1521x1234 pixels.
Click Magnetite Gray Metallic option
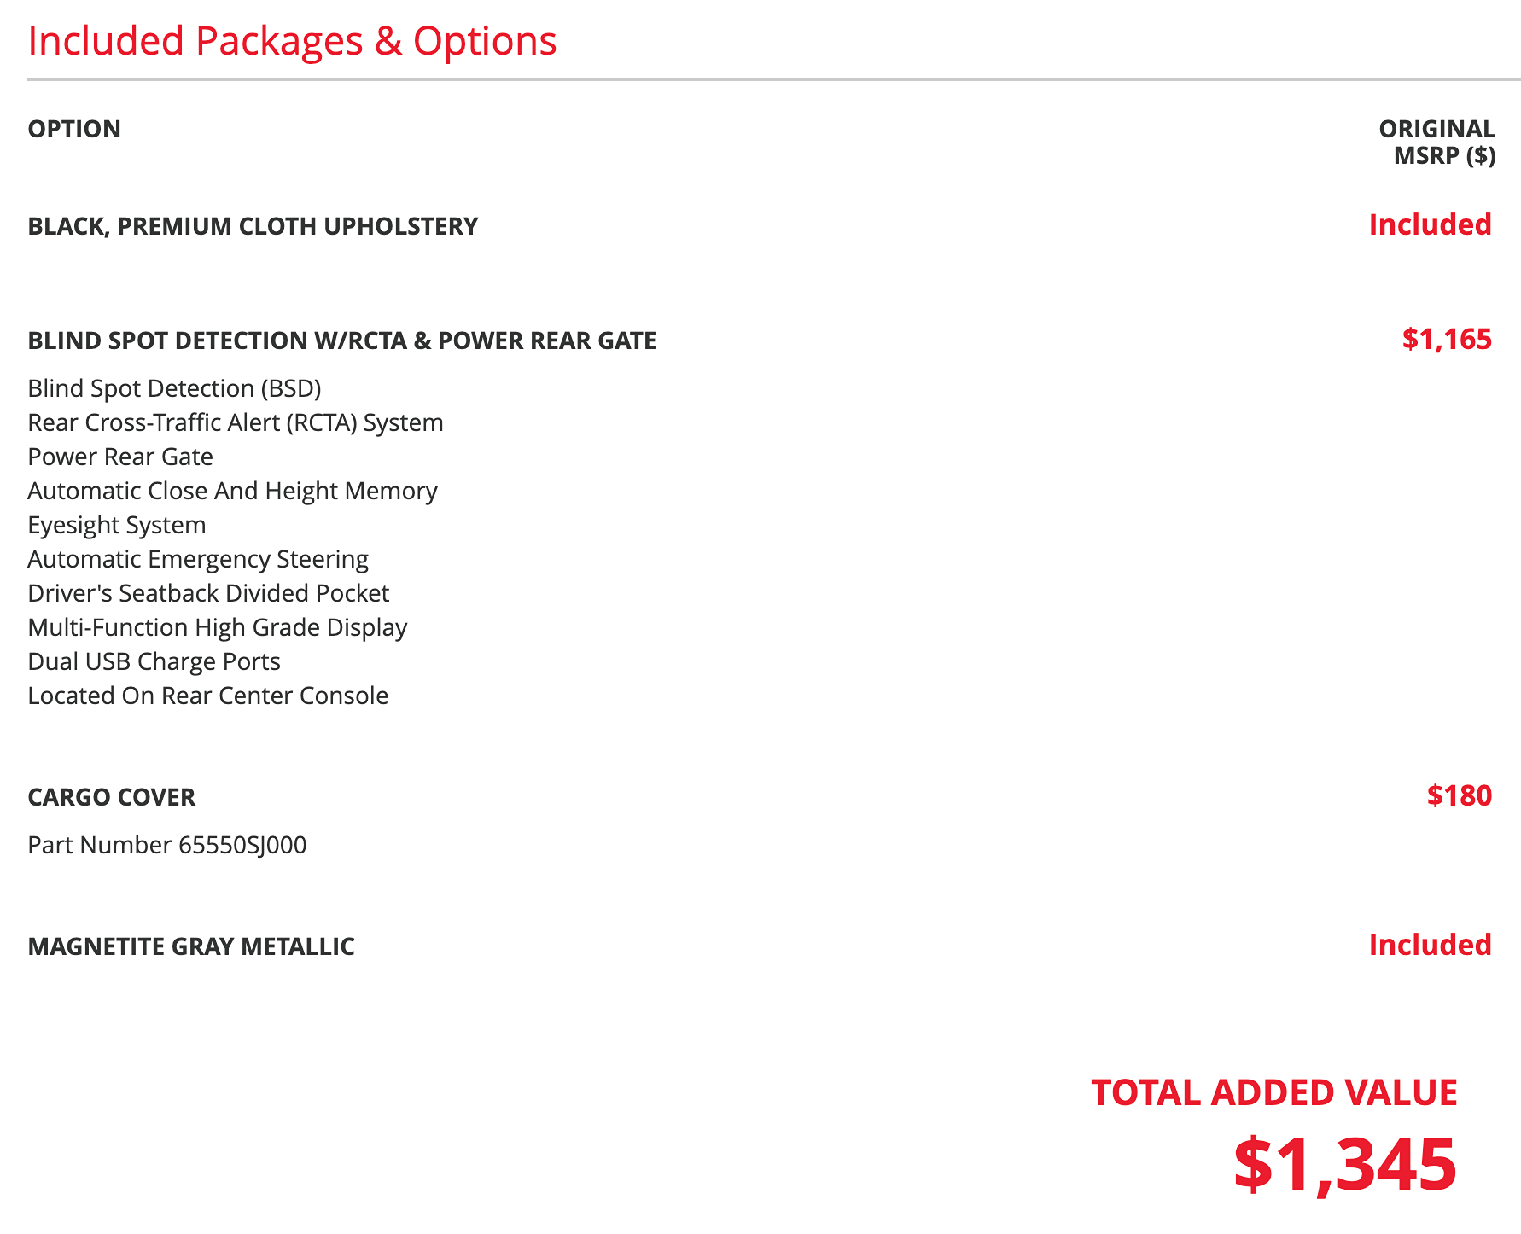(191, 946)
